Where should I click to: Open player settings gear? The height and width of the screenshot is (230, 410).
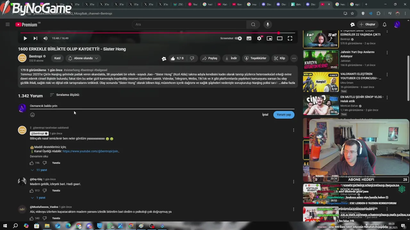tap(259, 38)
